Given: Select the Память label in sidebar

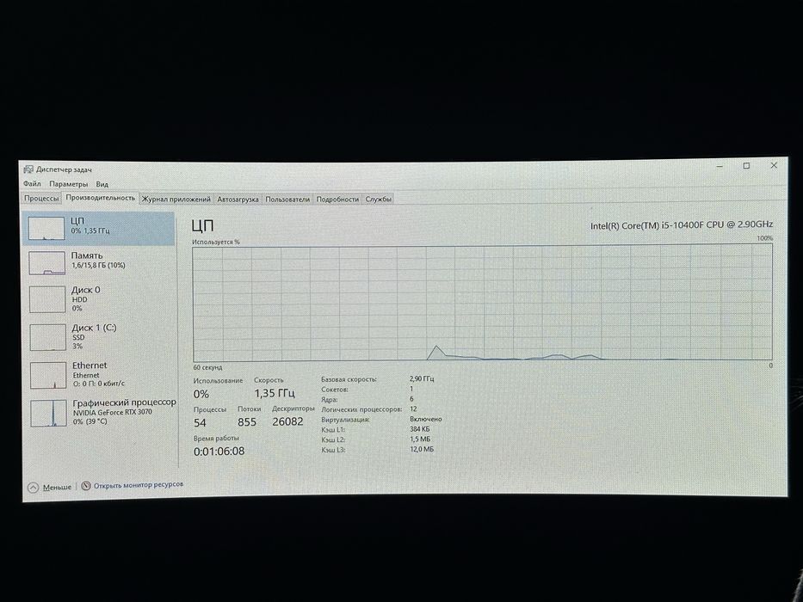Looking at the screenshot, I should coord(87,255).
